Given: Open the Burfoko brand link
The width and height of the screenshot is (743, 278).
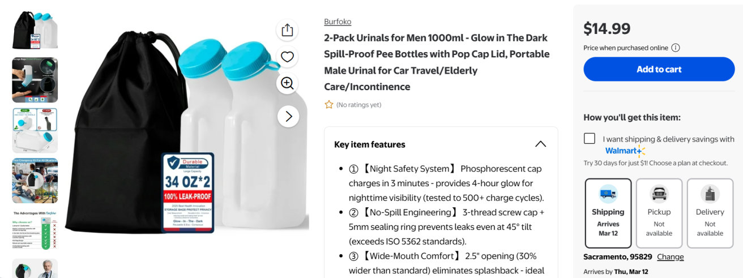Looking at the screenshot, I should [x=338, y=22].
